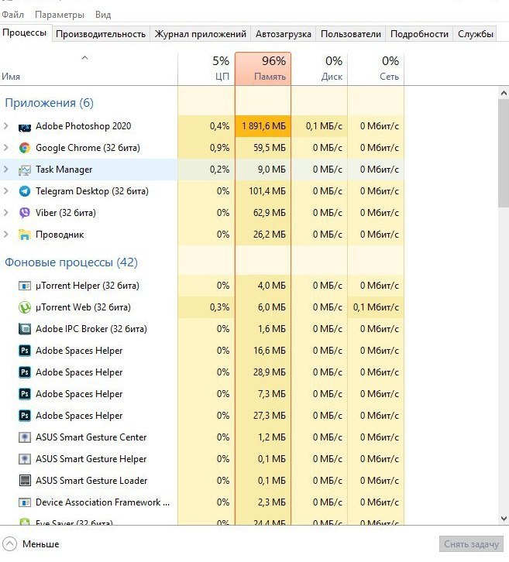Click the Viber icon
This screenshot has width=509, height=562.
(x=24, y=213)
